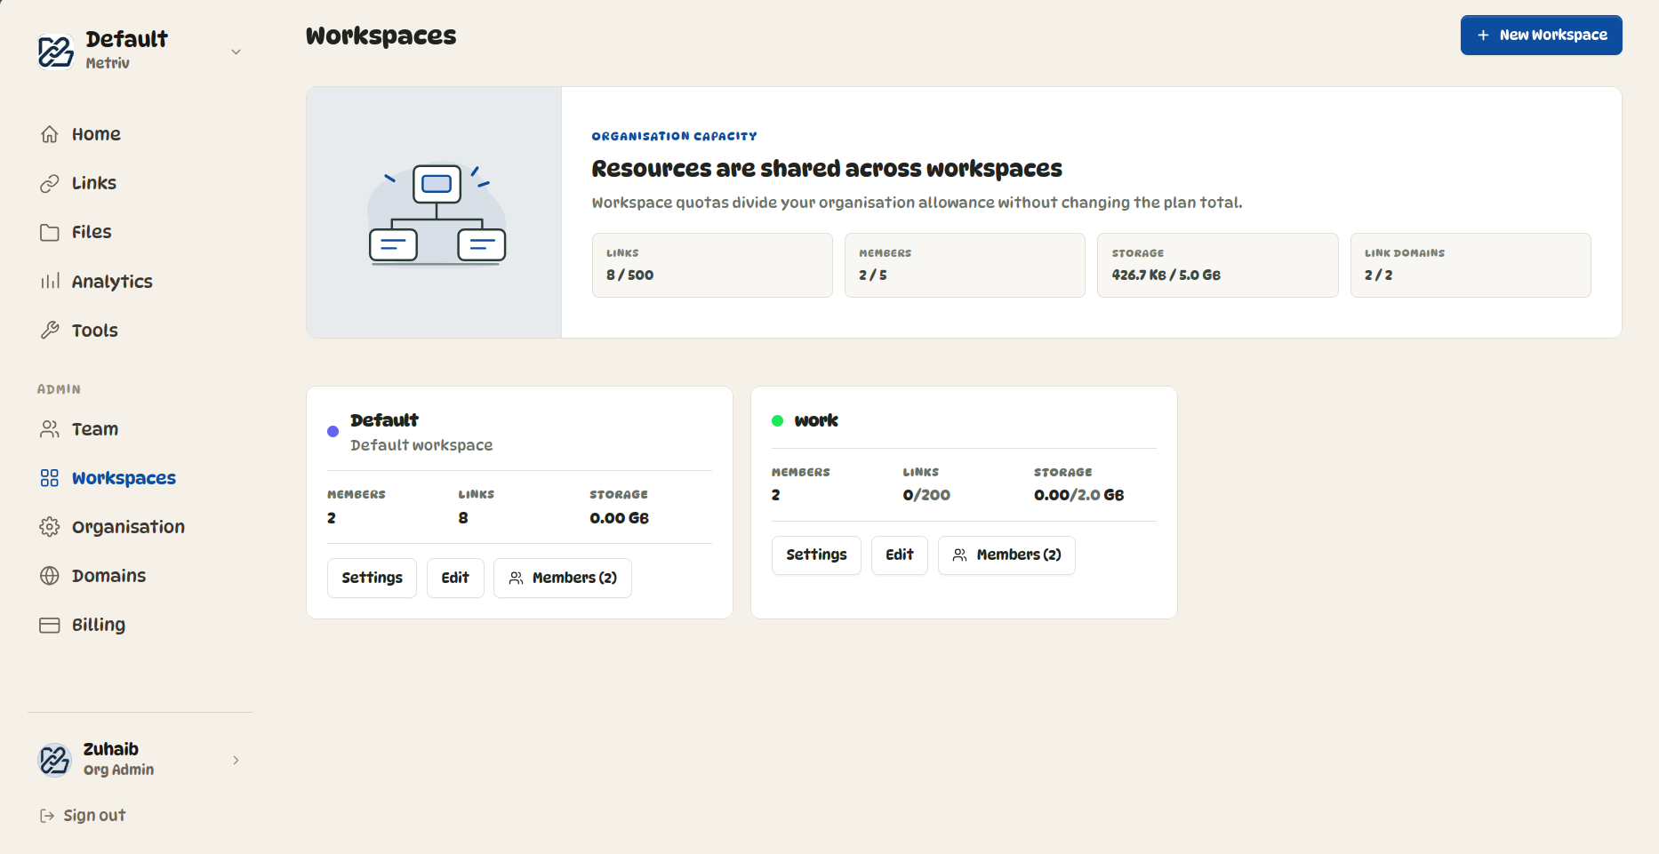This screenshot has width=1659, height=854.
Task: Click the Links chain icon in the sidebar
Action: pyautogui.click(x=50, y=183)
